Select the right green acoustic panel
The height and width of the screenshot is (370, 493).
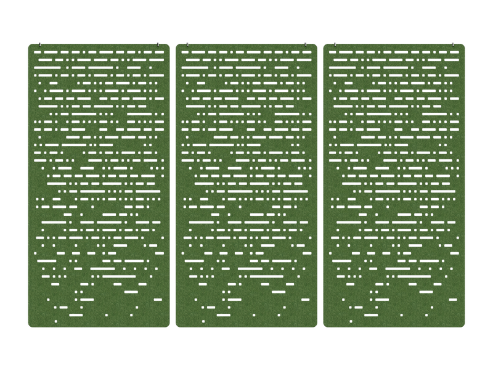(x=394, y=186)
